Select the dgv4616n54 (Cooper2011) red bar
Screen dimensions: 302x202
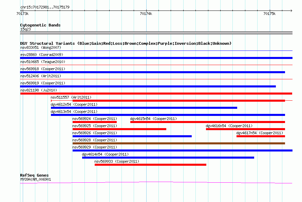pyautogui.click(x=245, y=129)
